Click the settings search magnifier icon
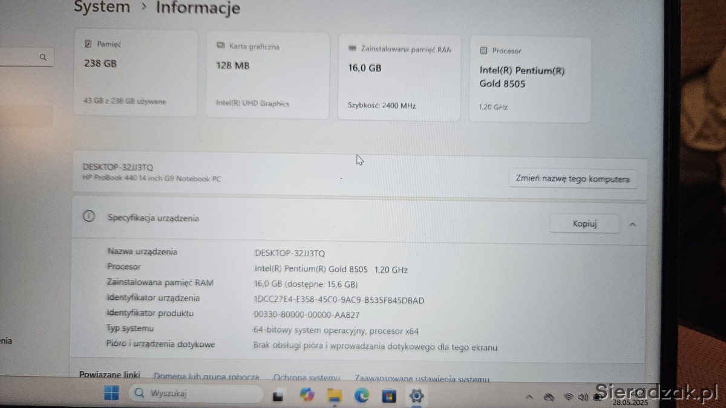This screenshot has width=726, height=408. [x=43, y=57]
